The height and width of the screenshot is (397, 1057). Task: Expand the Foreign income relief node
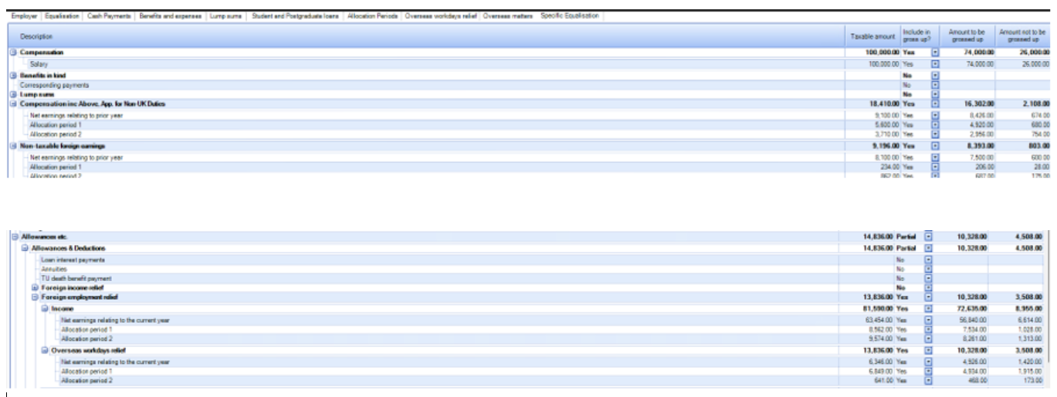coord(36,287)
